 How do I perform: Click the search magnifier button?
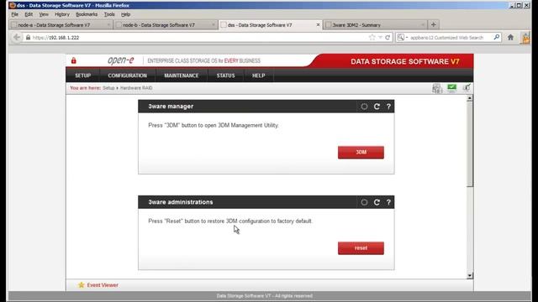pos(497,37)
